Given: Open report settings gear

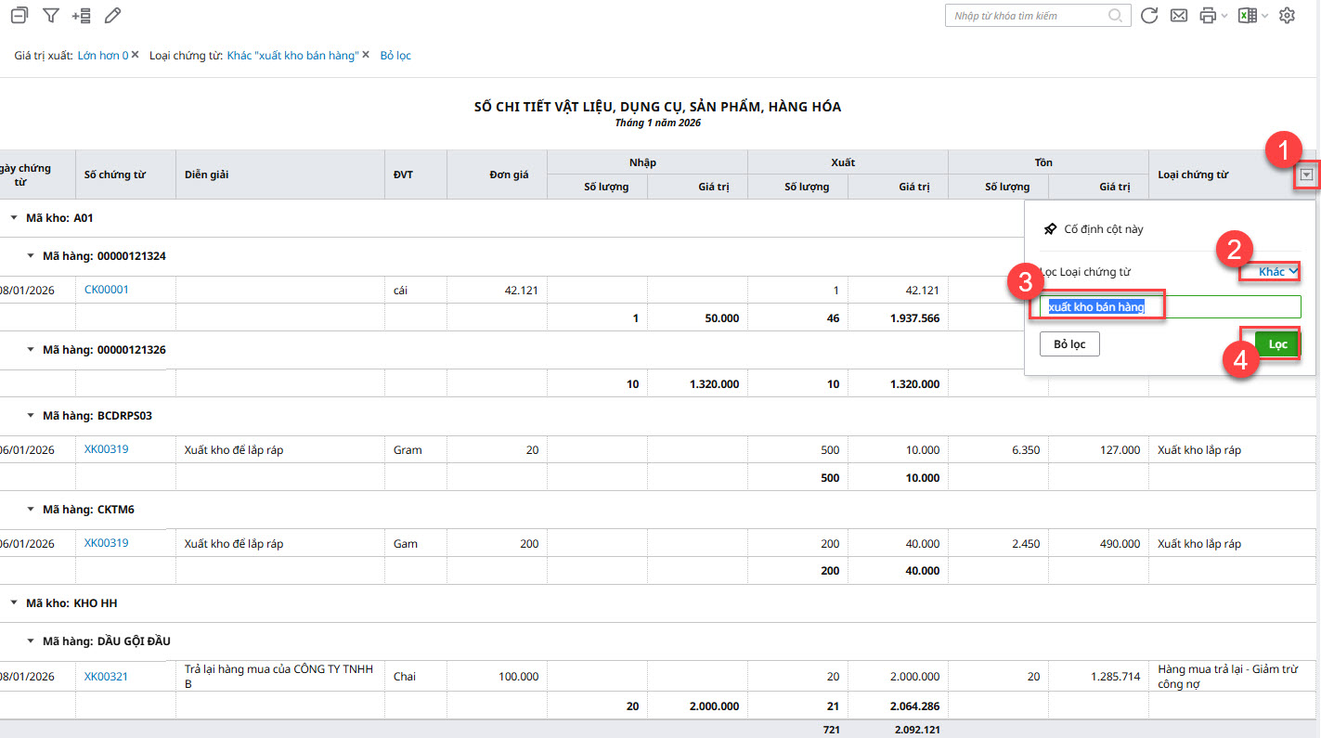Looking at the screenshot, I should 1287,16.
